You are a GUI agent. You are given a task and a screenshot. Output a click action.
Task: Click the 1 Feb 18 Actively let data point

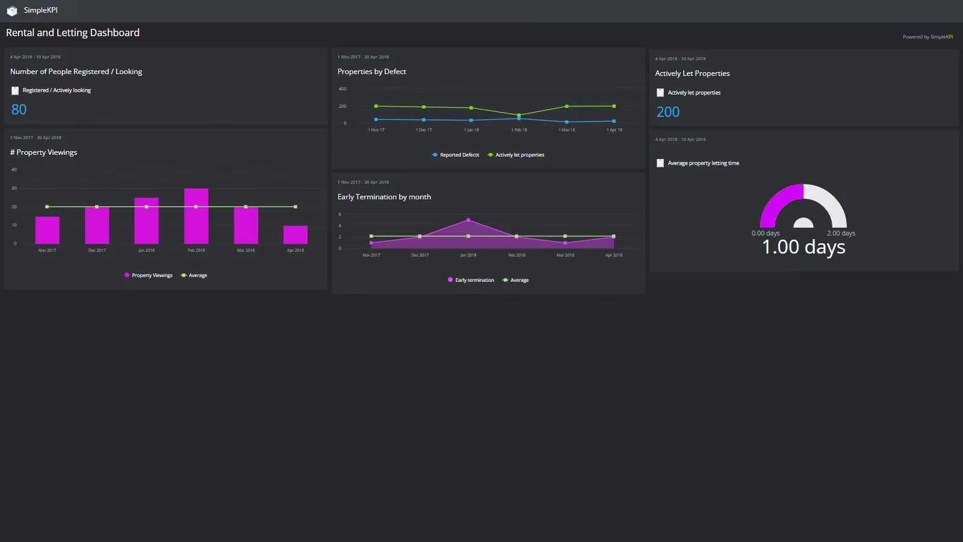[x=519, y=115]
